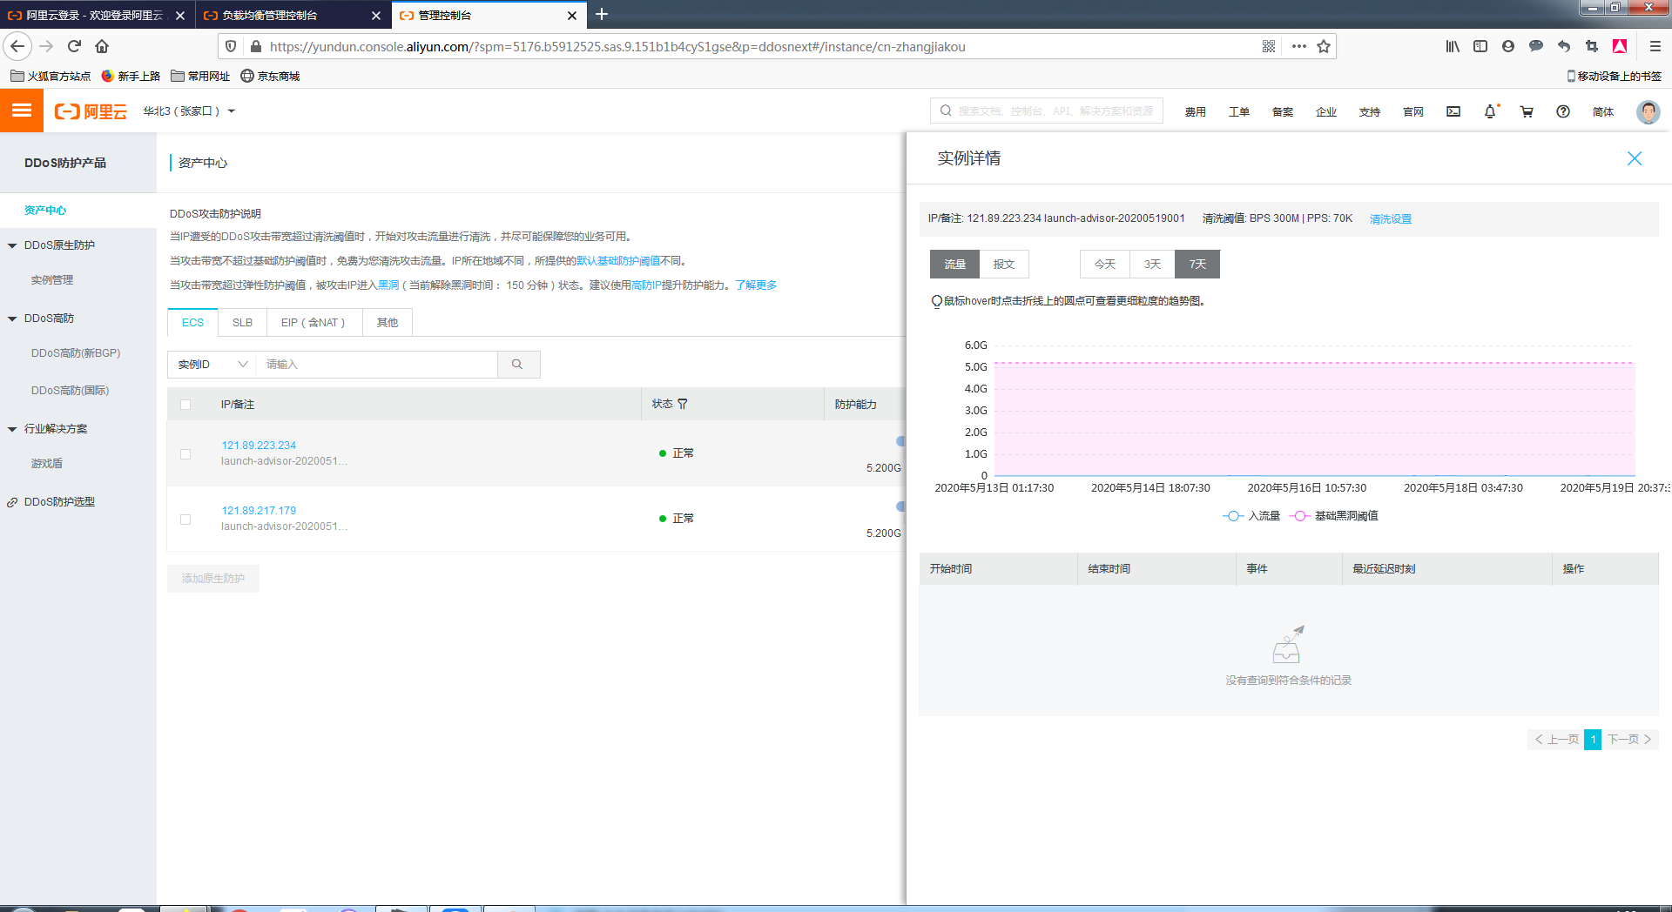The image size is (1672, 912).
Task: Click the user avatar icon
Action: tap(1648, 111)
